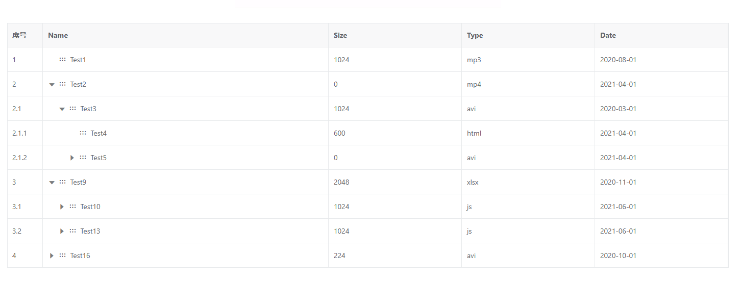Click the drag handle icon beside Test4
Viewport: 741px width, 281px height.
[x=83, y=133]
